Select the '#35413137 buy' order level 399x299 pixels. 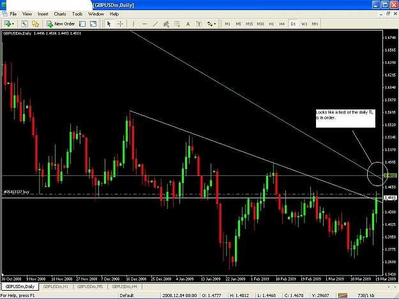coord(17,192)
